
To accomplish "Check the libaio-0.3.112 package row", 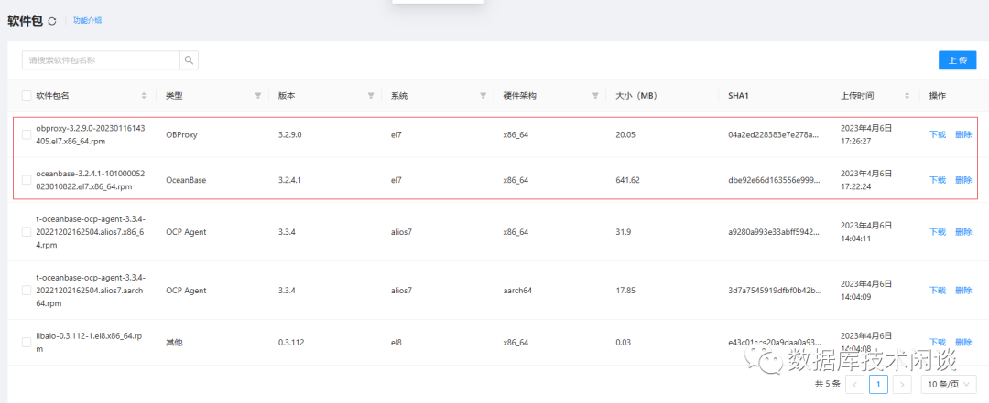I will pos(27,342).
